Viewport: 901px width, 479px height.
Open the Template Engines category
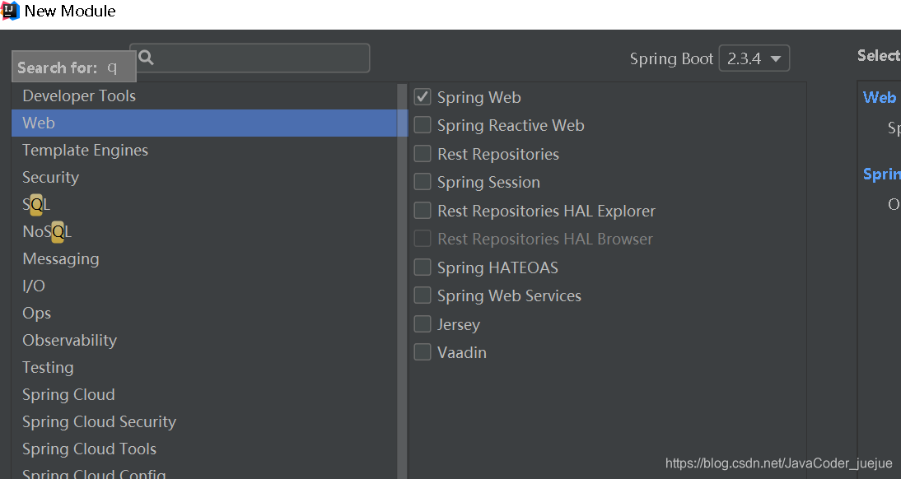click(204, 151)
